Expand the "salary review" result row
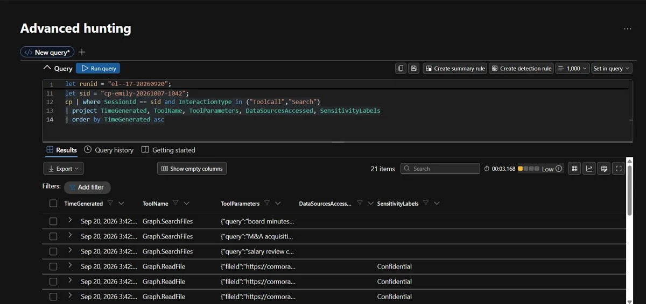Viewport: 646px width, 304px height. coord(70,250)
